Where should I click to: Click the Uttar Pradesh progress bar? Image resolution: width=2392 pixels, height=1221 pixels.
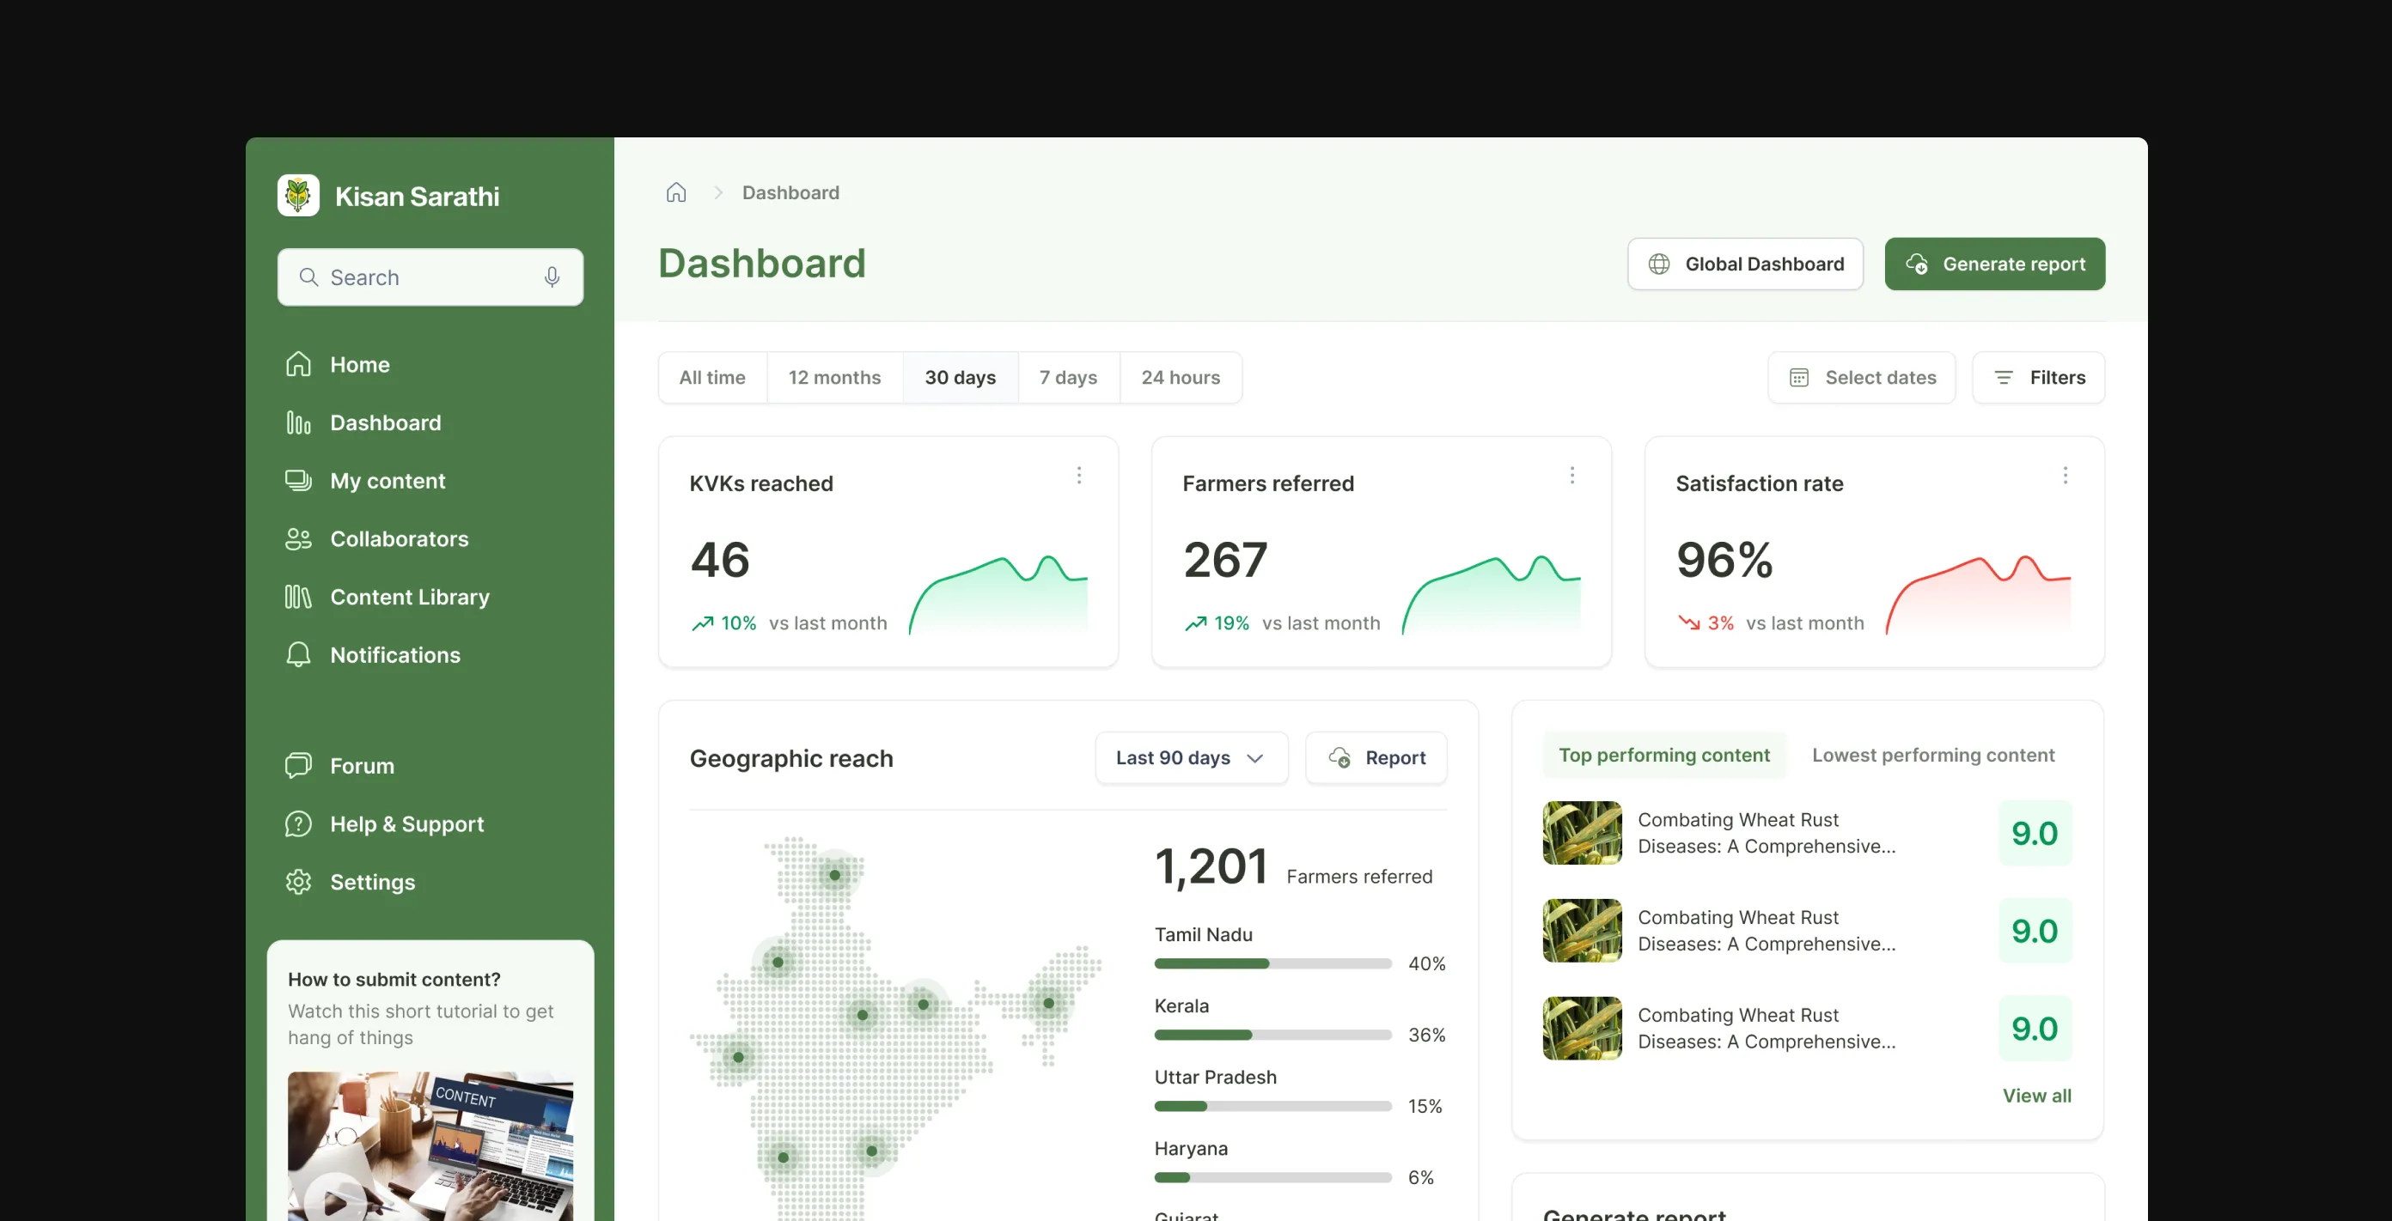point(1272,1106)
